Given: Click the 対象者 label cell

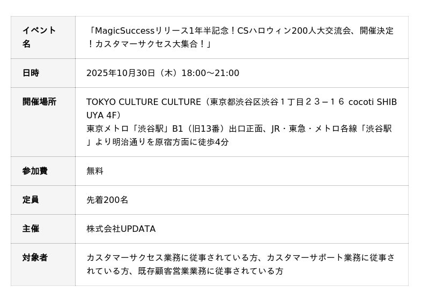Looking at the screenshot, I should point(43,265).
